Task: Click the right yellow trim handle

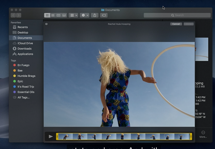Action: coord(191,136)
